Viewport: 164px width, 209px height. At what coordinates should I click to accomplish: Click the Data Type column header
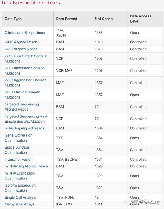coord(13,19)
